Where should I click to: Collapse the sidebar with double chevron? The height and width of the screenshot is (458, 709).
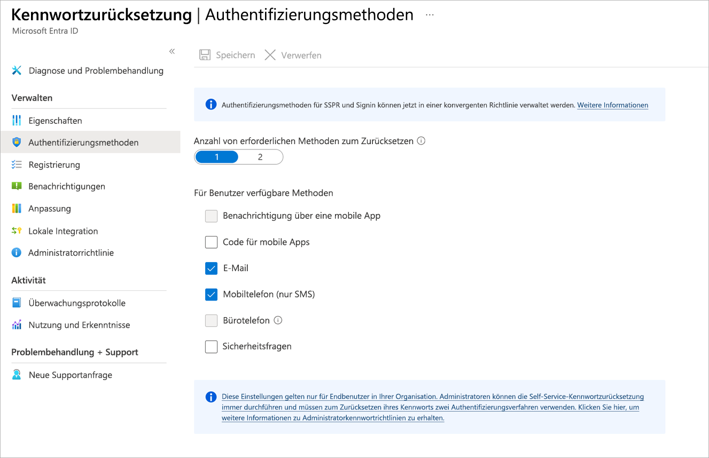pyautogui.click(x=172, y=51)
